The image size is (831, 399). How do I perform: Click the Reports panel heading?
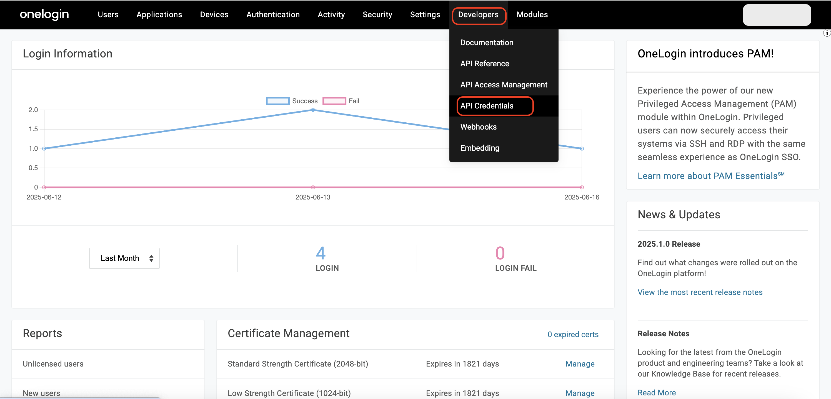click(x=42, y=333)
